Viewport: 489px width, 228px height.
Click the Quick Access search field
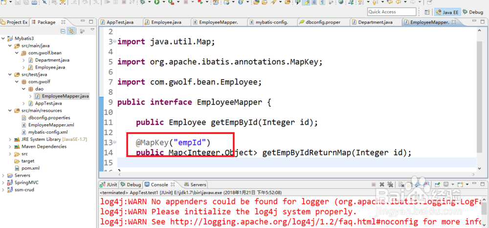click(x=392, y=12)
